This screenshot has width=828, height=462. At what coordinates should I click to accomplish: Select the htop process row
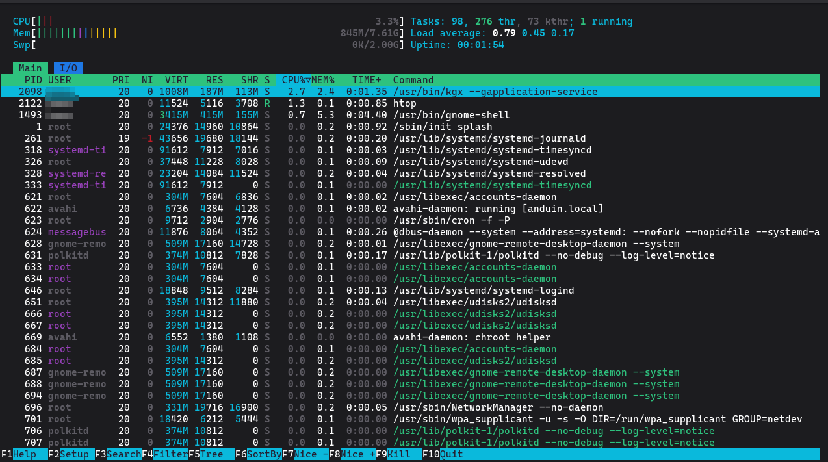point(404,103)
